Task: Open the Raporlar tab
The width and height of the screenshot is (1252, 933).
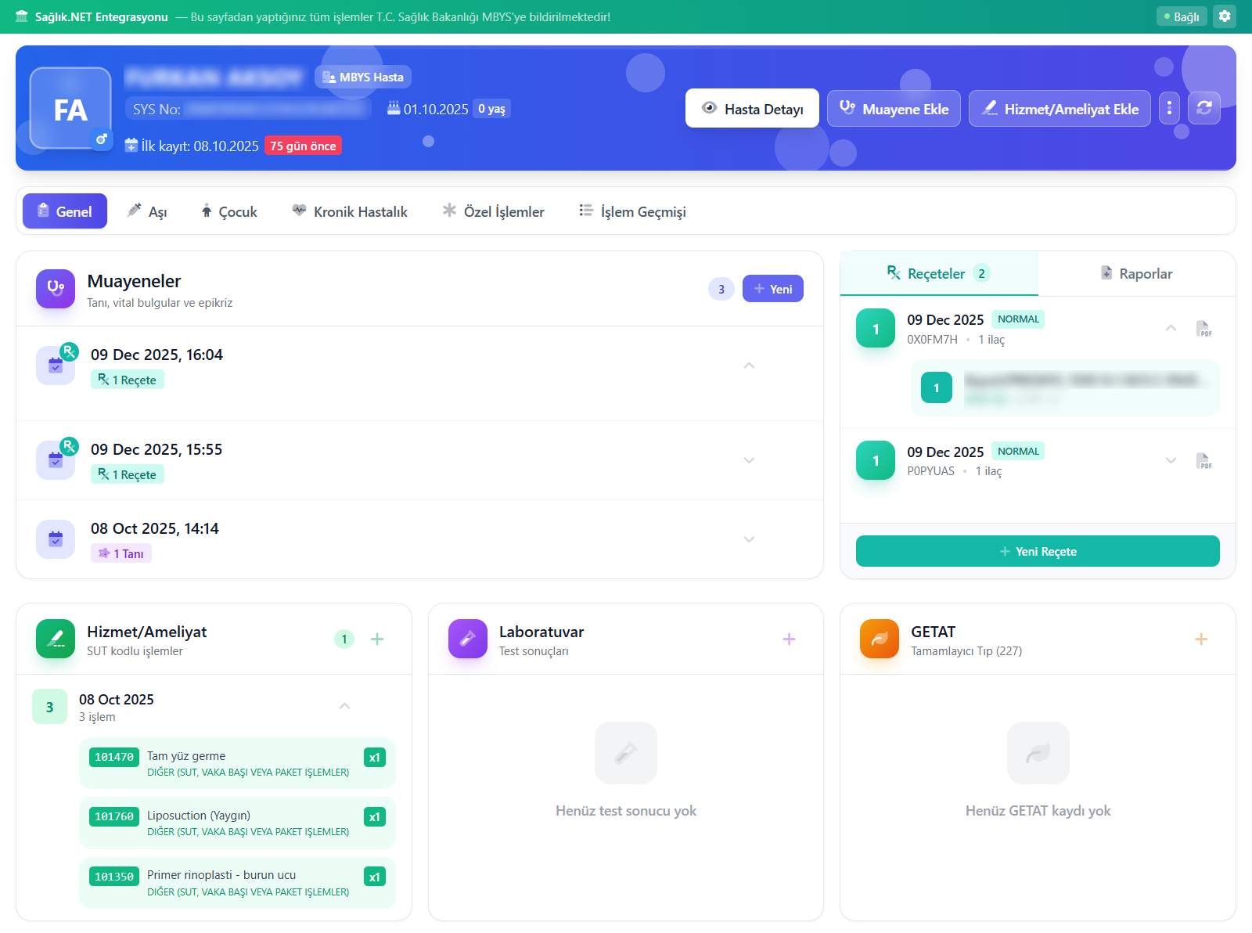Action: (x=1136, y=273)
